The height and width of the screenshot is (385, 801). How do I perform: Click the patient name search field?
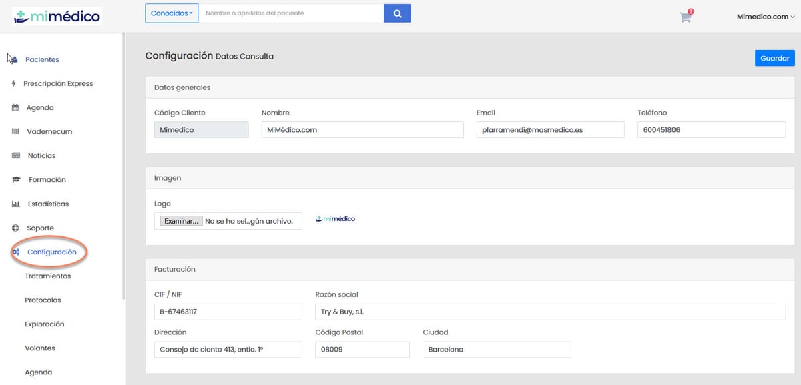click(291, 13)
